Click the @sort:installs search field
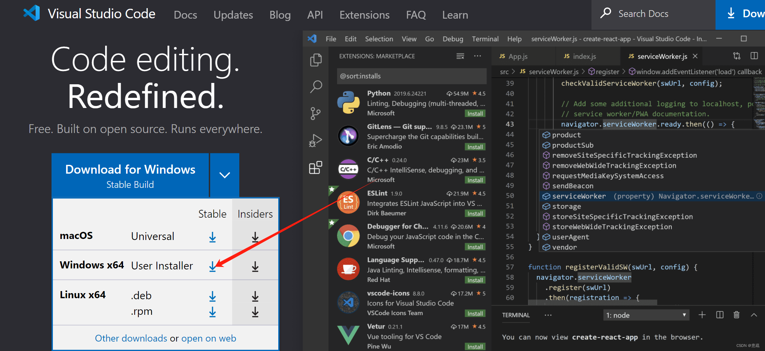The width and height of the screenshot is (765, 351). (x=411, y=76)
